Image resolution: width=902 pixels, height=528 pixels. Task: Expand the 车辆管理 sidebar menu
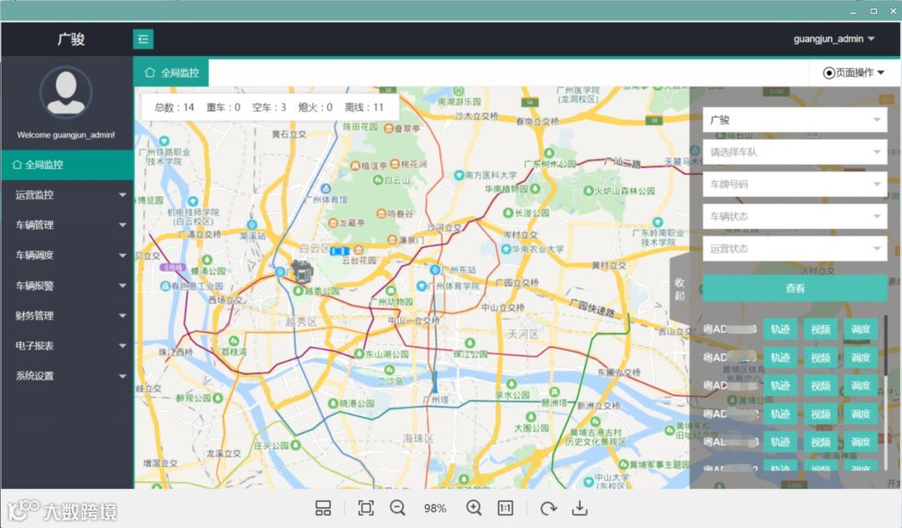pyautogui.click(x=67, y=225)
